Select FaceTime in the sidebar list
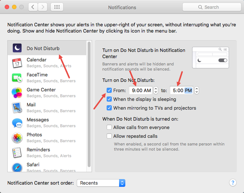 tap(47, 78)
